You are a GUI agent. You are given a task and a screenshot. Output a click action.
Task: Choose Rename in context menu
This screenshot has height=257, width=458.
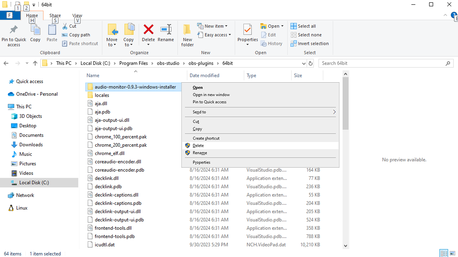click(260, 153)
